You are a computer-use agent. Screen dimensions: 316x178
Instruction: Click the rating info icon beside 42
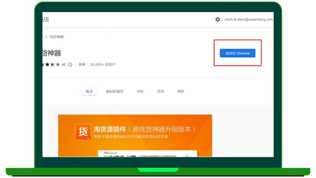[x=70, y=65]
